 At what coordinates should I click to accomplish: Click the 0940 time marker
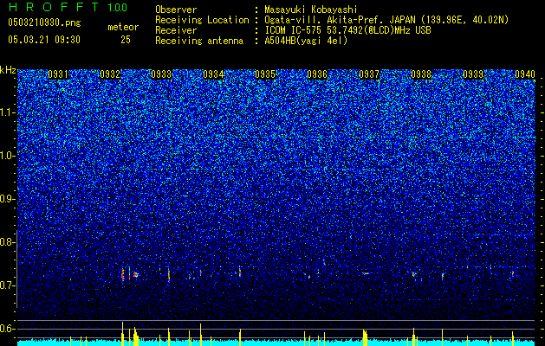click(x=525, y=74)
